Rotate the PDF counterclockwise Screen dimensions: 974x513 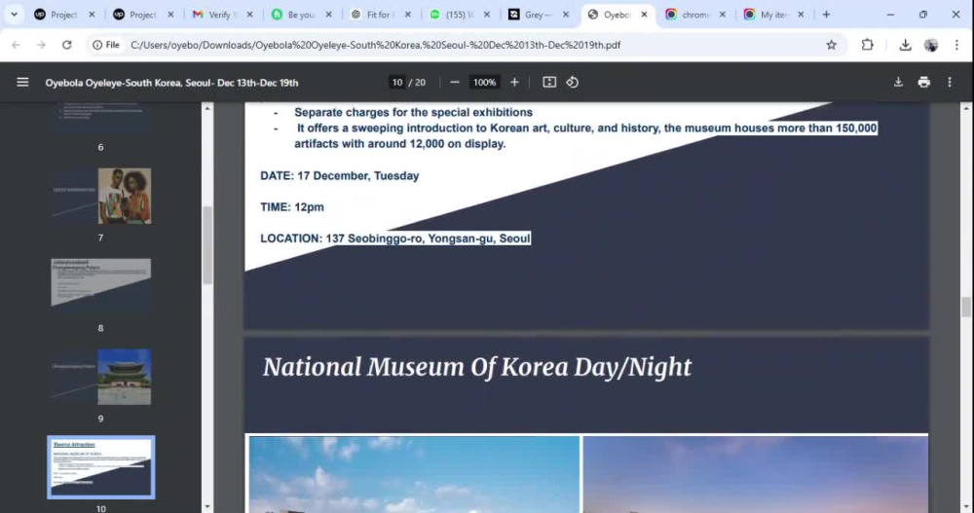(x=572, y=82)
